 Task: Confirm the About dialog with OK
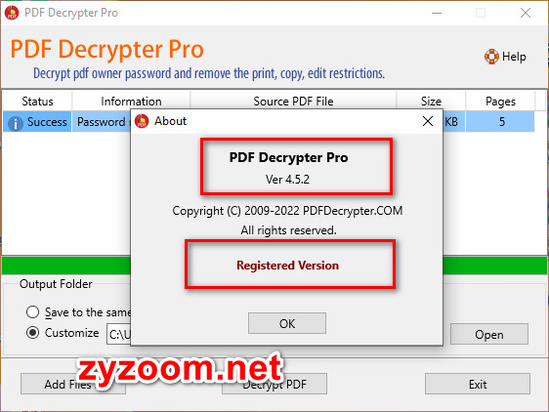tap(287, 323)
